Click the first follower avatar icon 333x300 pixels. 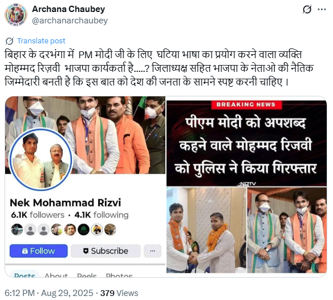(17, 230)
